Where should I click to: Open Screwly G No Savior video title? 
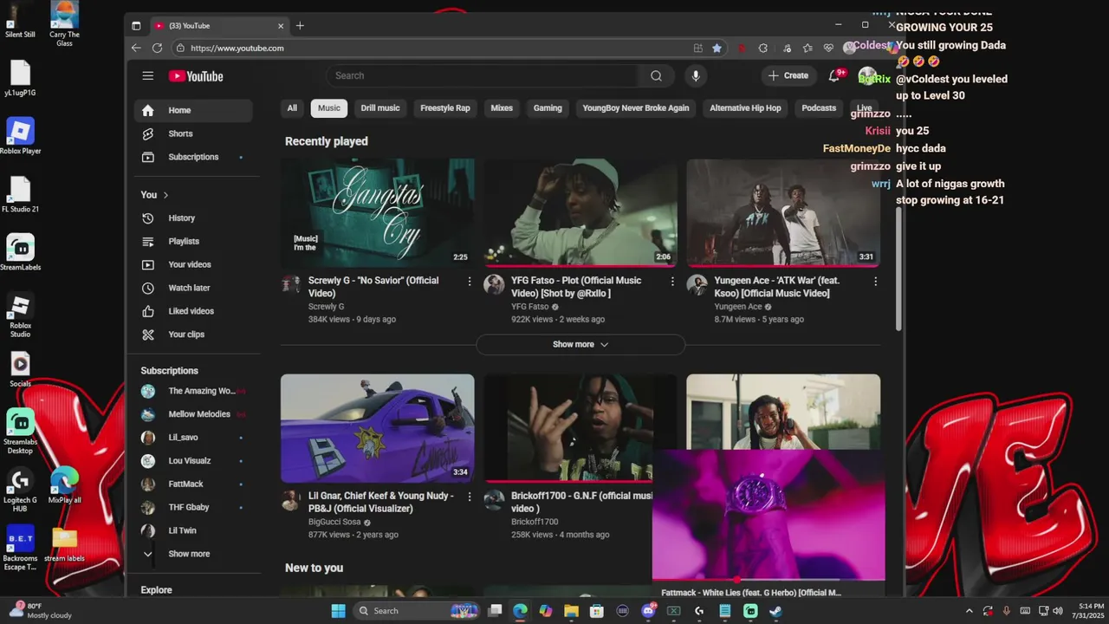pyautogui.click(x=373, y=287)
